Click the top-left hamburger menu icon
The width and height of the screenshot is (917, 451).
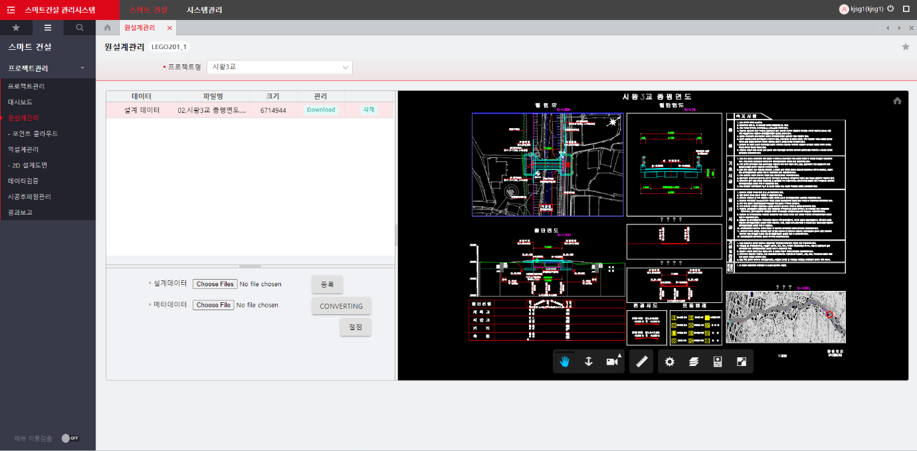(11, 10)
